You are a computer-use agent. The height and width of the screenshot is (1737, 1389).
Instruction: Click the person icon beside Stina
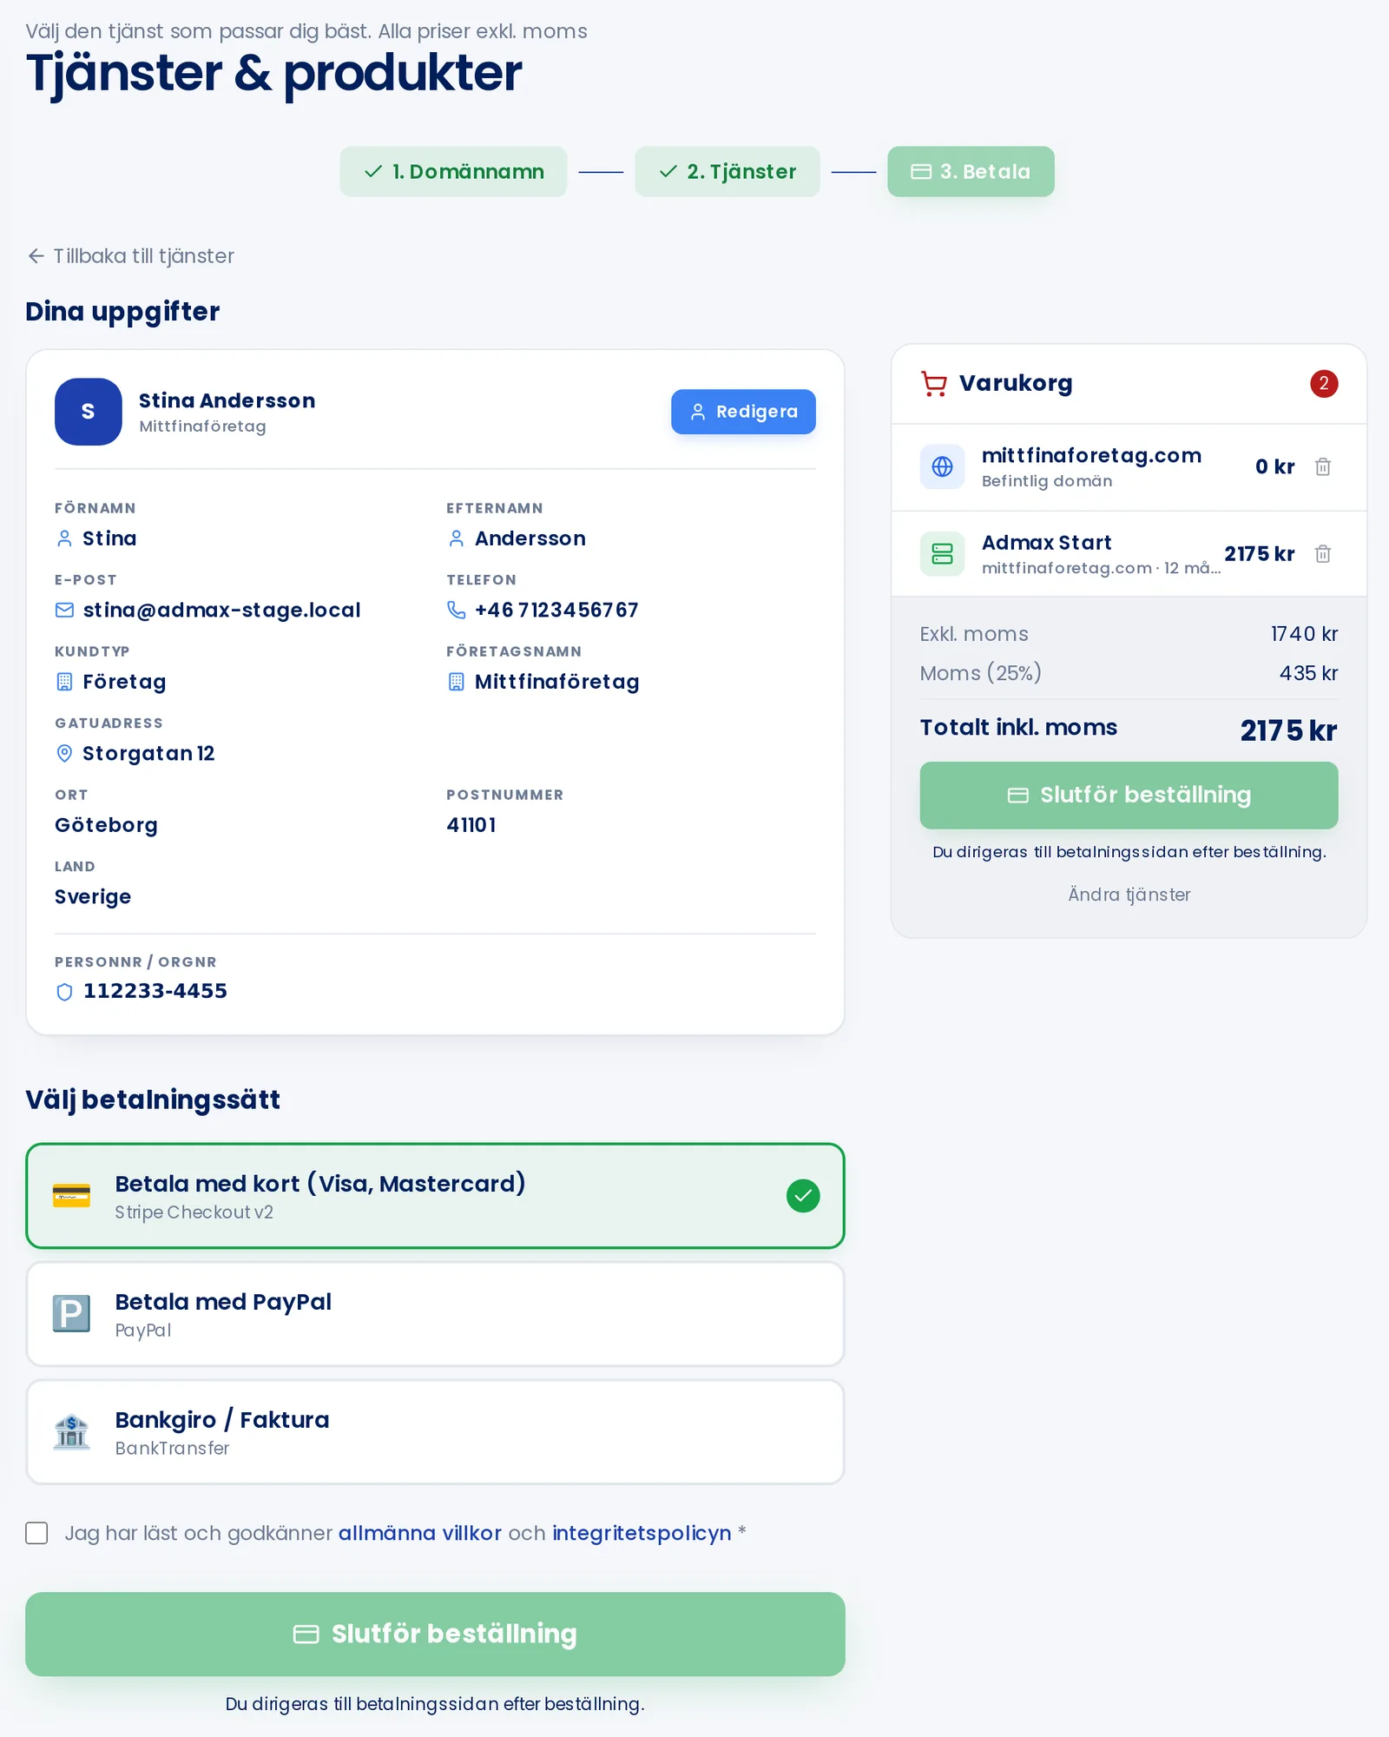pyautogui.click(x=64, y=538)
